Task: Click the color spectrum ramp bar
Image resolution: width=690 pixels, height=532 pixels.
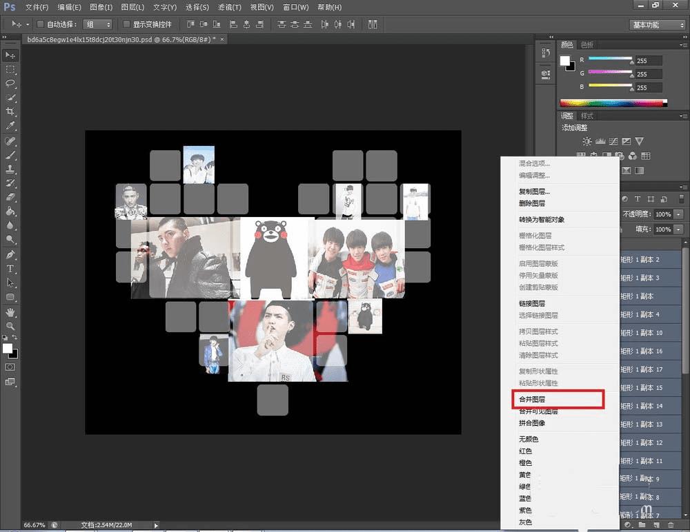Action: pos(613,103)
